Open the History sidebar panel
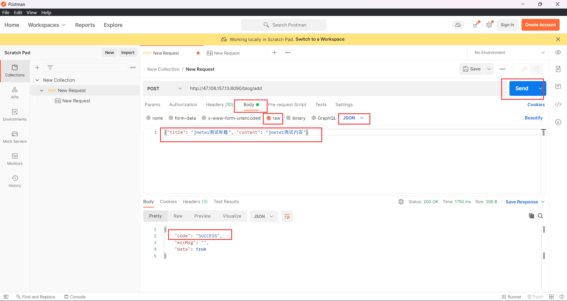Screen dimensions: 567x301 (x=15, y=181)
